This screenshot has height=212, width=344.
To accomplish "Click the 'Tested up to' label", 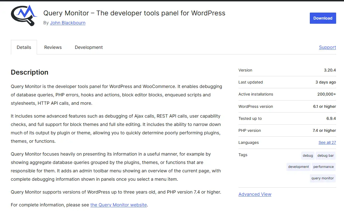I will click(x=250, y=118).
